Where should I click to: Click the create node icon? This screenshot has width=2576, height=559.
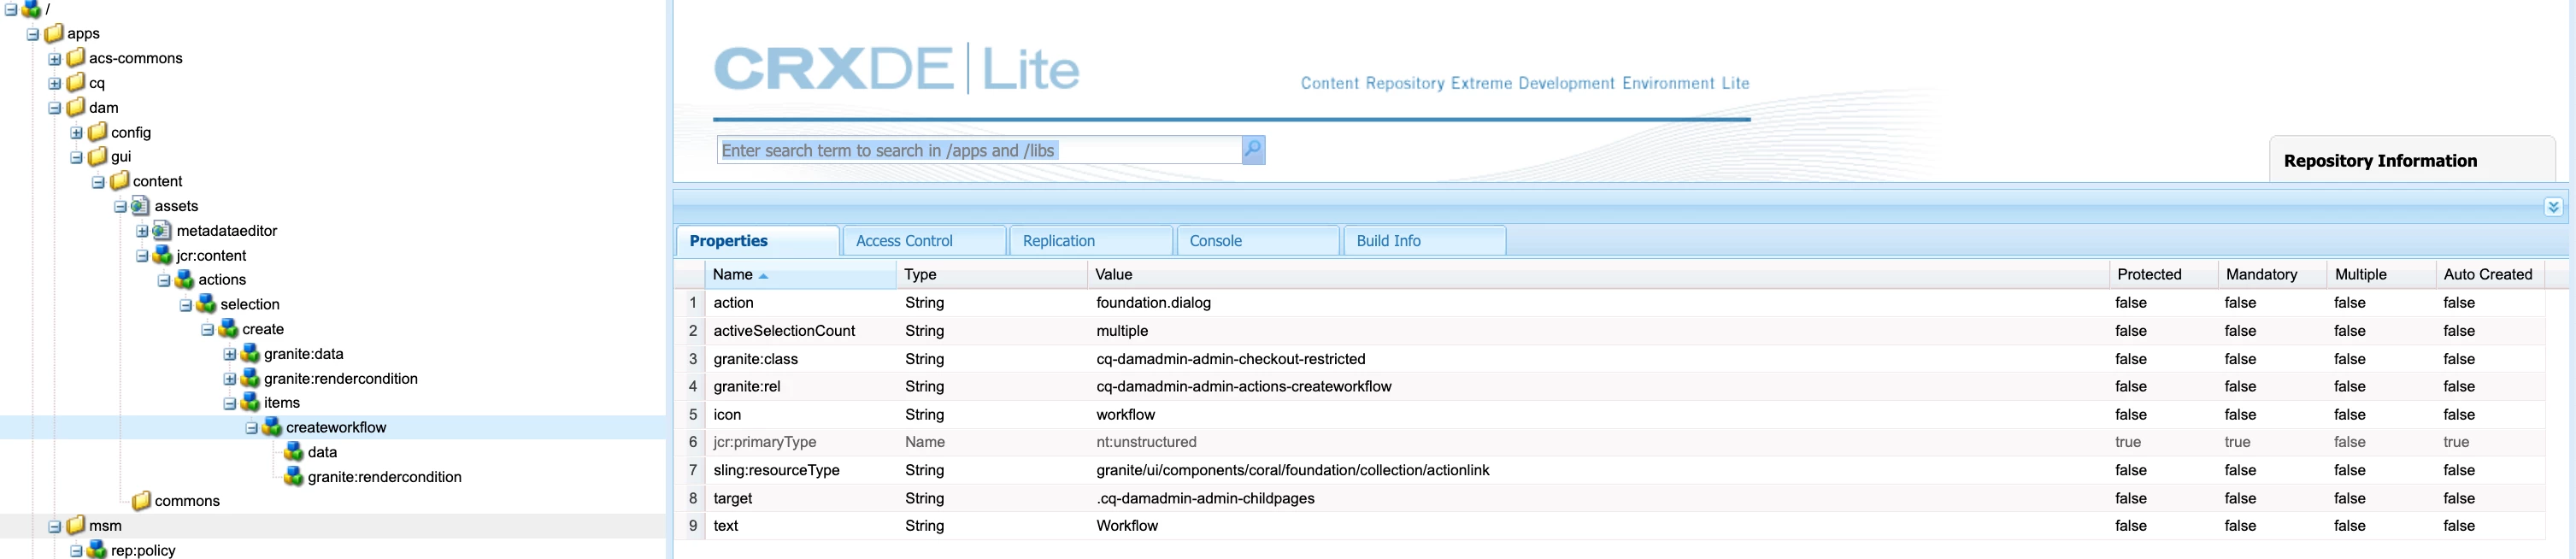229,329
